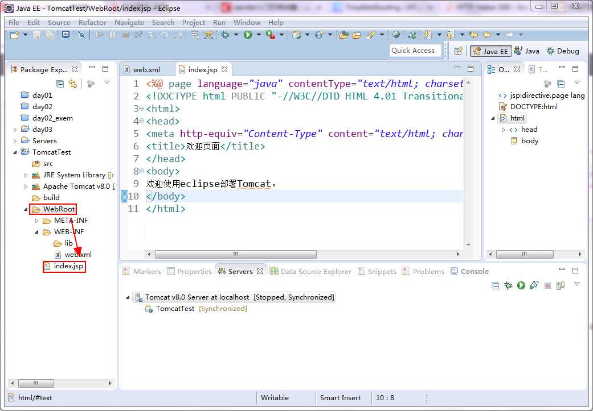Open the Project menu

[x=193, y=23]
